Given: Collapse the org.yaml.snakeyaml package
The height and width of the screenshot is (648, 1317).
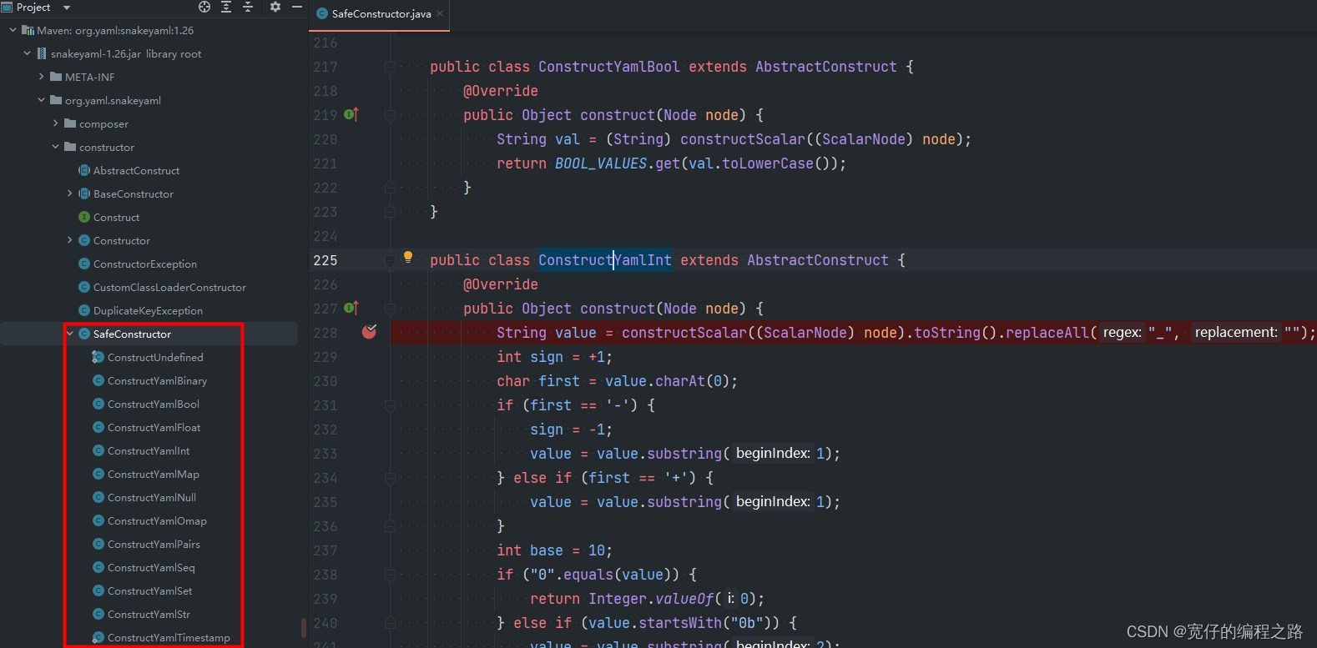Looking at the screenshot, I should (42, 100).
